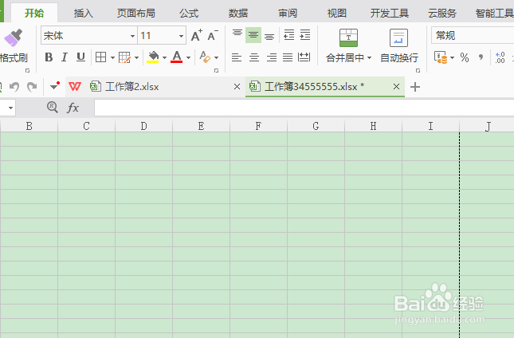Undo the last action
Image resolution: width=514 pixels, height=338 pixels.
point(14,87)
